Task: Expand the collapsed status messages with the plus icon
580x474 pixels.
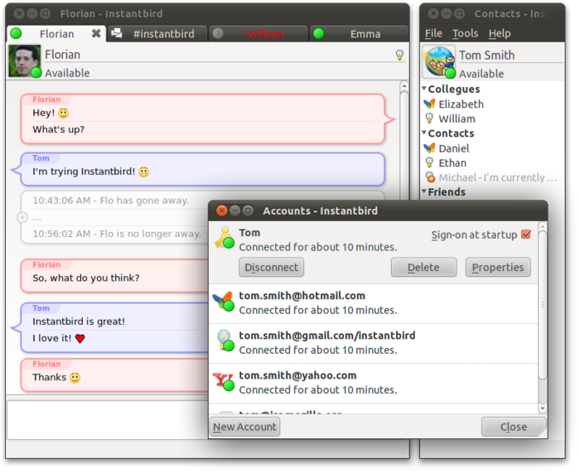Action: tap(22, 217)
